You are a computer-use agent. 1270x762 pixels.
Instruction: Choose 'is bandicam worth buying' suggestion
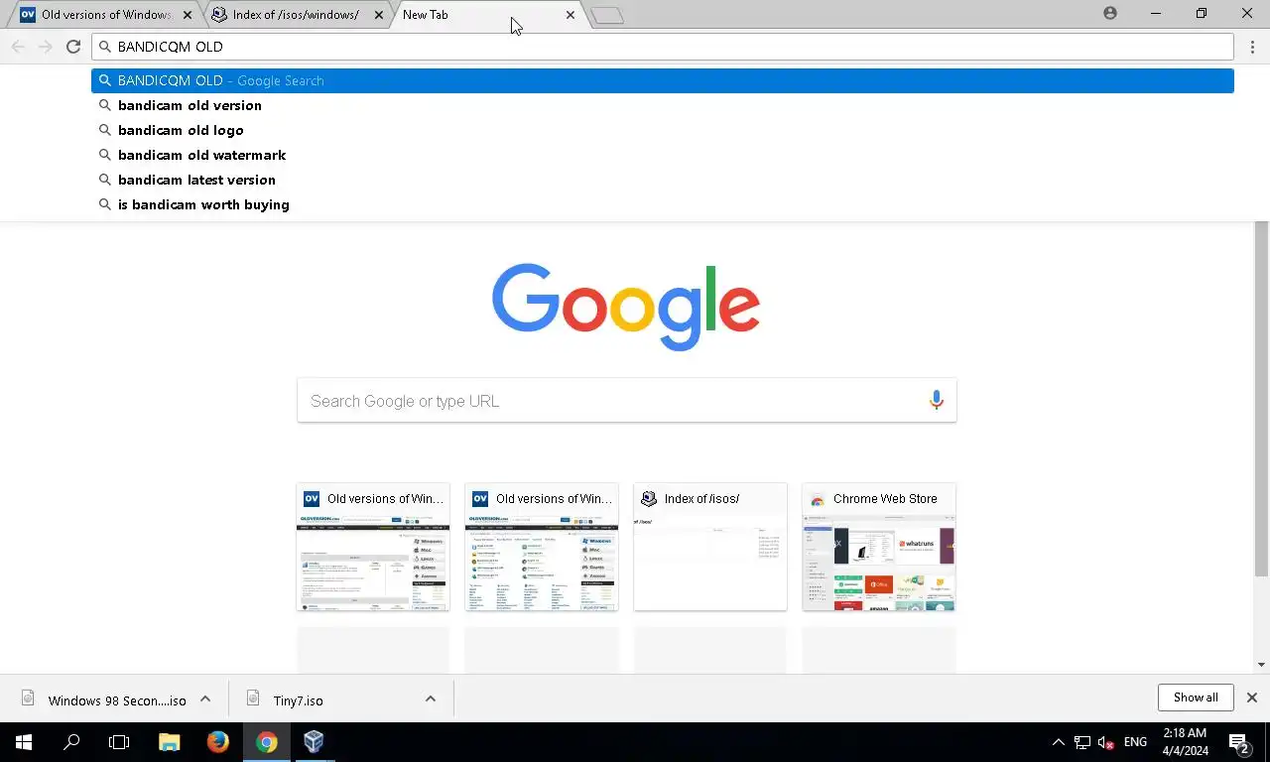pyautogui.click(x=662, y=204)
